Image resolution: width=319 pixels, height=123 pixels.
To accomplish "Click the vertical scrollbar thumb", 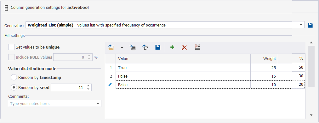I will tap(311, 66).
